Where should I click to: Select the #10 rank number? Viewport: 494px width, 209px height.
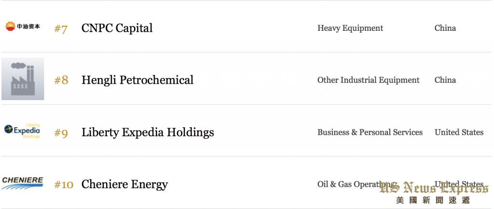(64, 185)
